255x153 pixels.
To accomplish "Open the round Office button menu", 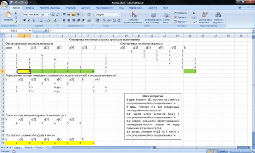I will (x=4, y=4).
